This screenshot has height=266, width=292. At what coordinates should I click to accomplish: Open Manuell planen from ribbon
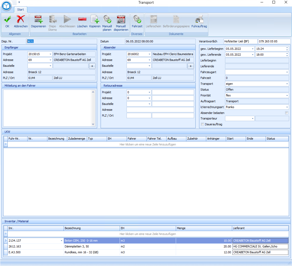107,20
